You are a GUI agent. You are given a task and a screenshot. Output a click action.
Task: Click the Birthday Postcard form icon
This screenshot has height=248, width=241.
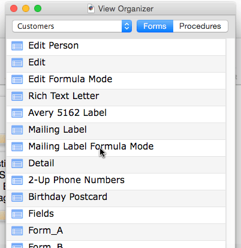tap(17, 197)
